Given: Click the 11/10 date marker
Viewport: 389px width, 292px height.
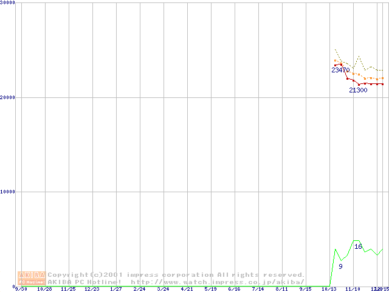Looking at the screenshot, I should 353,289.
